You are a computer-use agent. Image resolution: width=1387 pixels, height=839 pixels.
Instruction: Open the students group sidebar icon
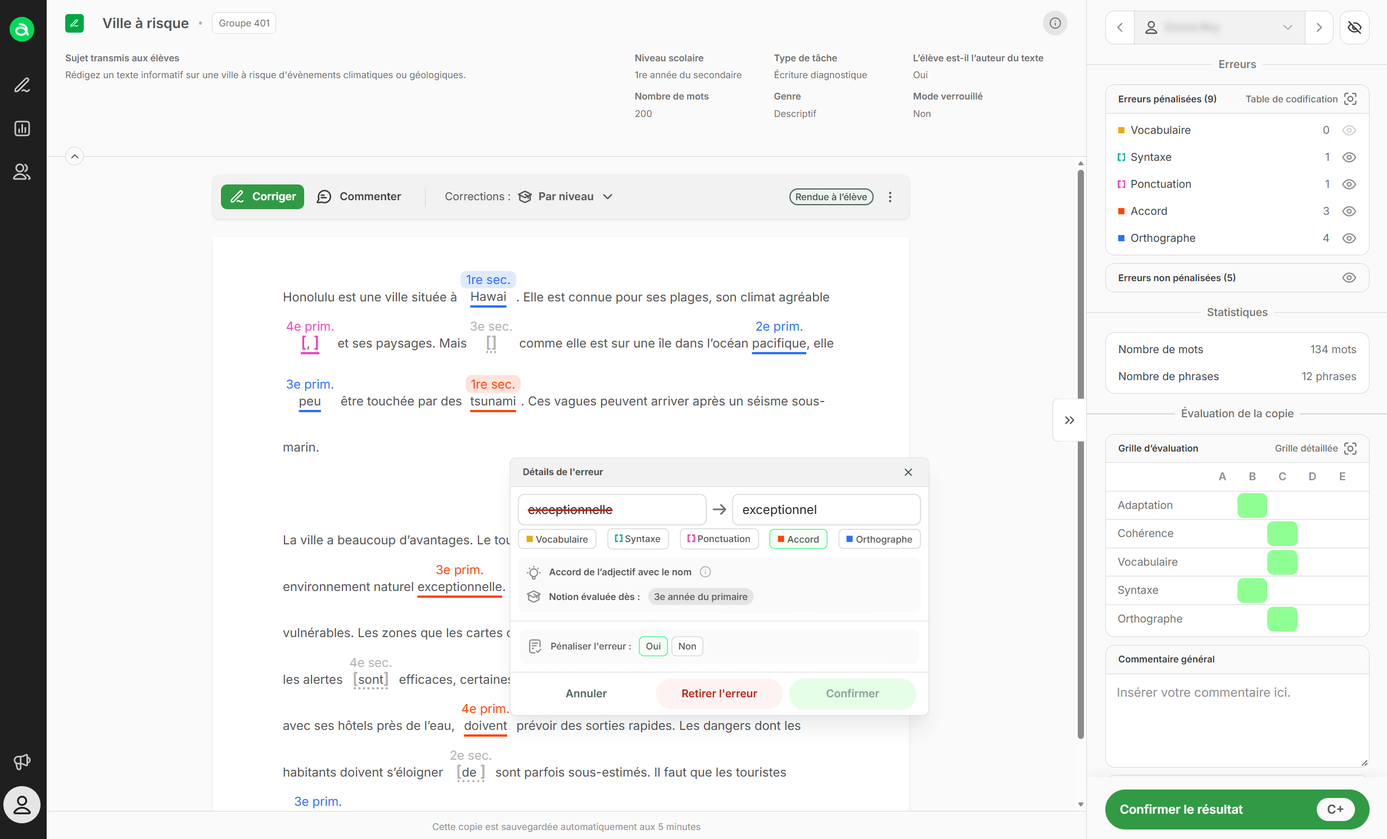pyautogui.click(x=22, y=171)
